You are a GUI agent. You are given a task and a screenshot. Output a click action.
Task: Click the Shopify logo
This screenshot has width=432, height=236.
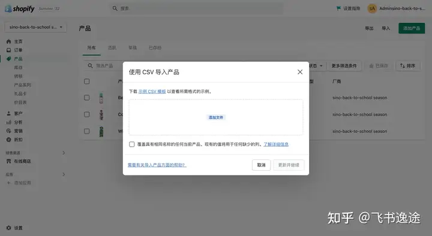20,8
